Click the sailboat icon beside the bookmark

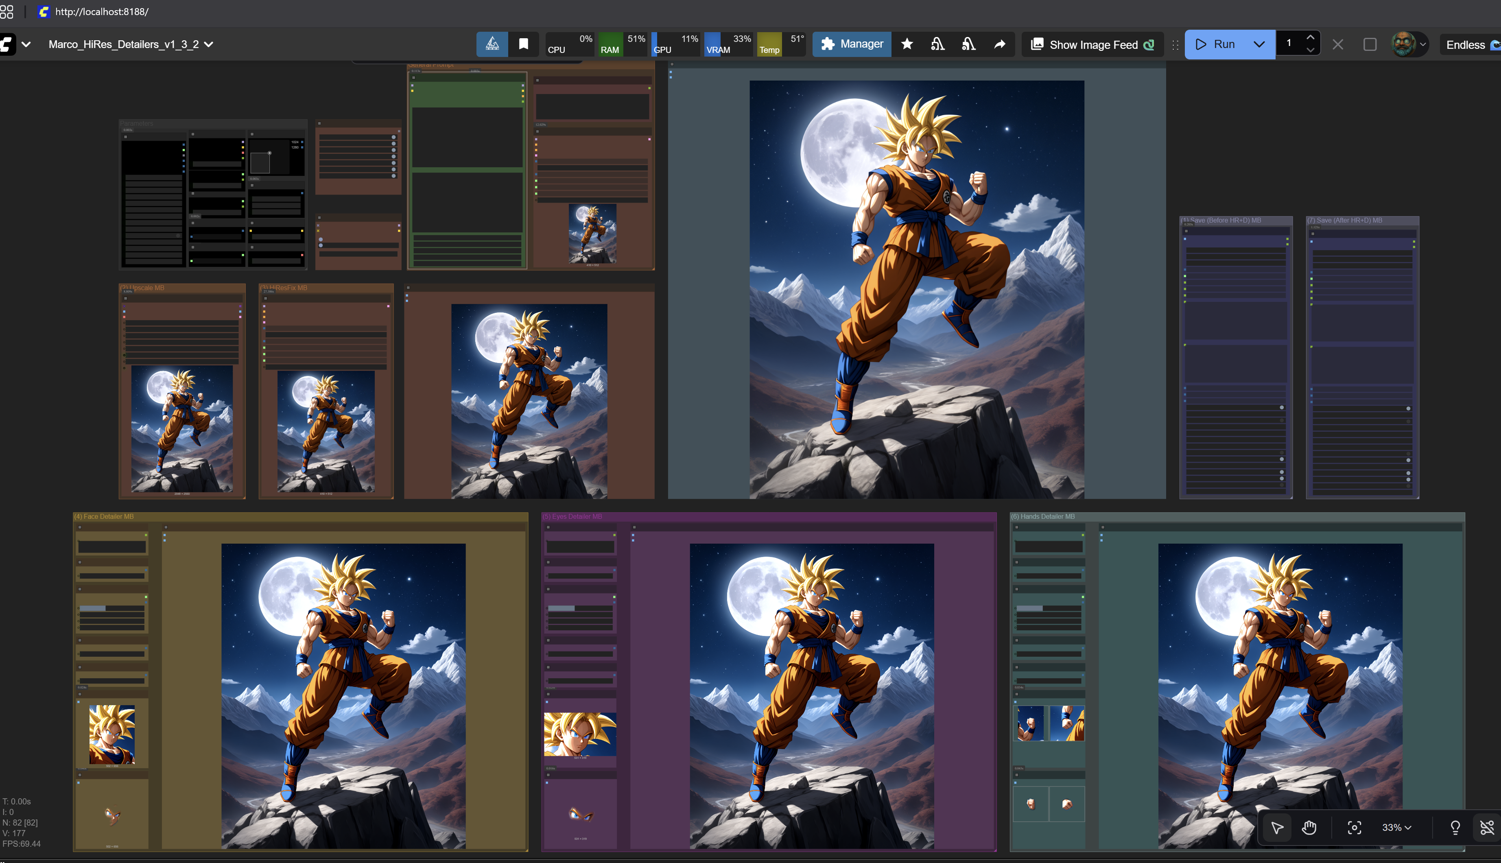(492, 44)
